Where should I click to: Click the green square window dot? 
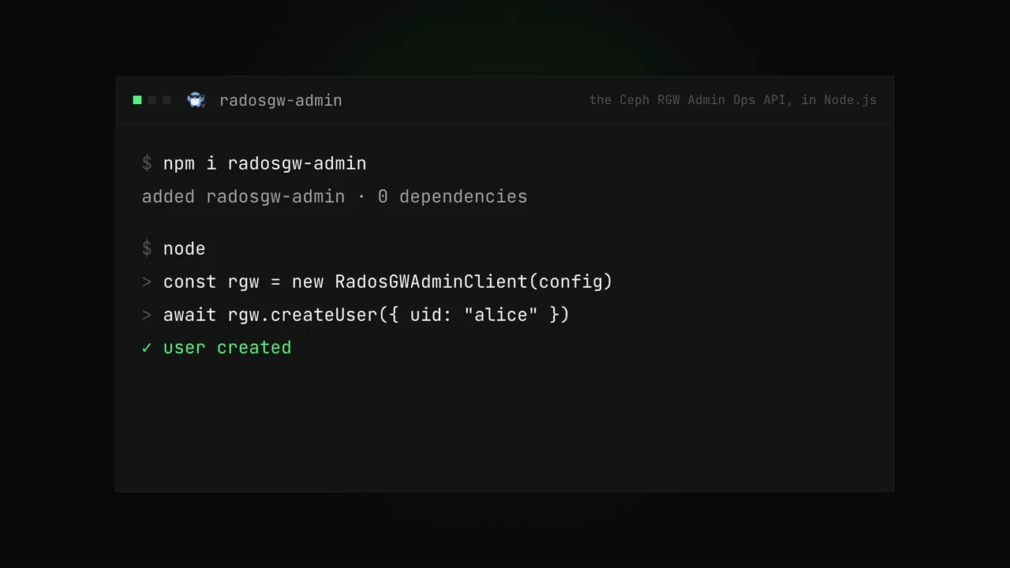coord(137,100)
